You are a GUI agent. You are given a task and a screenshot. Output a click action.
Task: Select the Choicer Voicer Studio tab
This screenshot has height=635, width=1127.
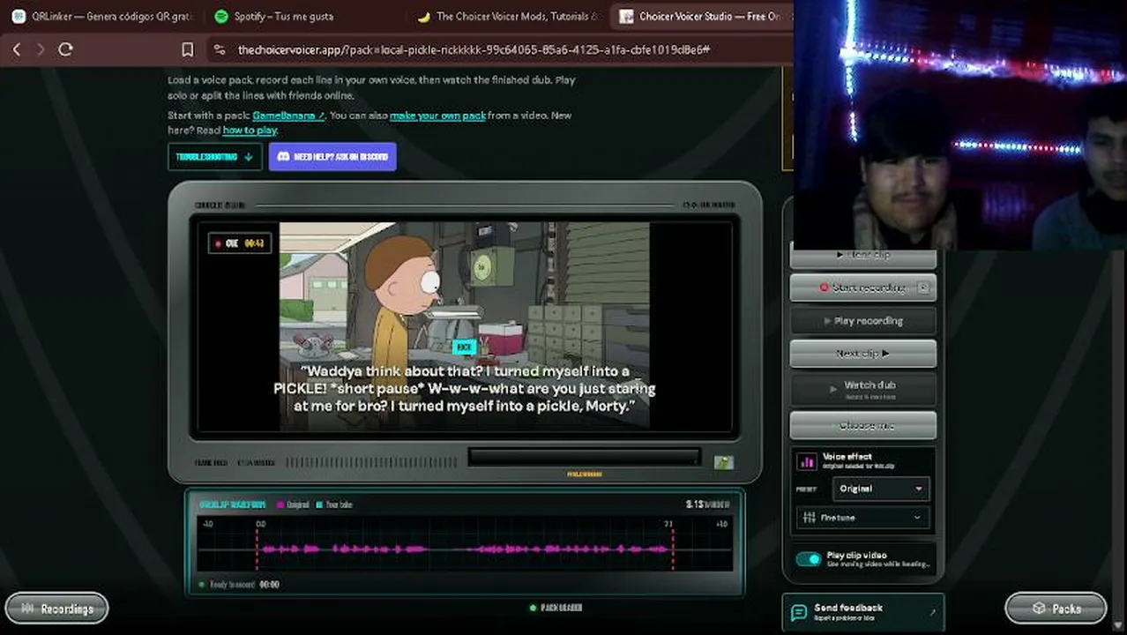coord(700,16)
